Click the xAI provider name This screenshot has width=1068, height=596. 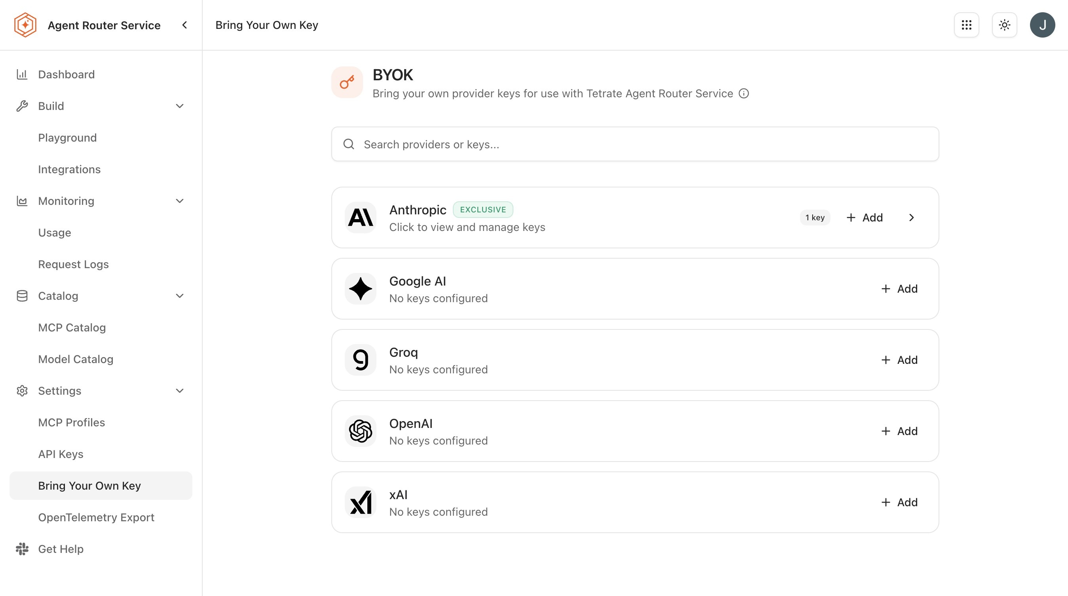click(398, 495)
